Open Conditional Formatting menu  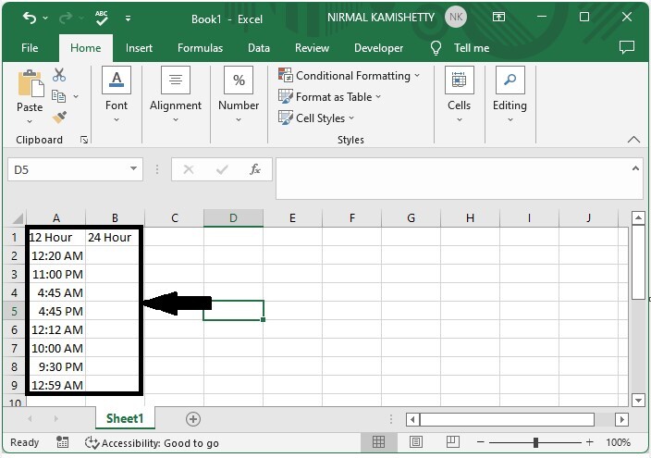click(350, 76)
